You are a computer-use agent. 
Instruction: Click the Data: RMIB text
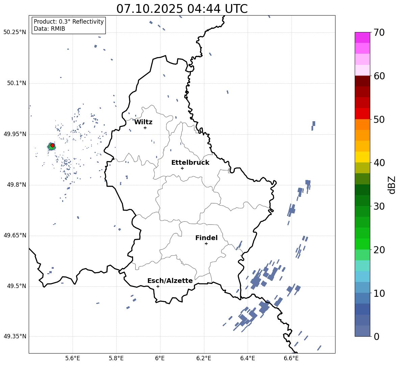coord(49,29)
